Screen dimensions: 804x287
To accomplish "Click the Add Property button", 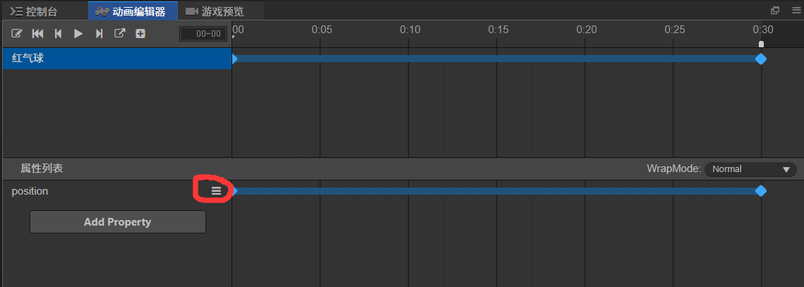I will pyautogui.click(x=117, y=222).
